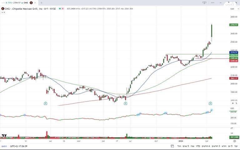Click the 2704.97 current price label
240x150 pixels.
point(233,25)
